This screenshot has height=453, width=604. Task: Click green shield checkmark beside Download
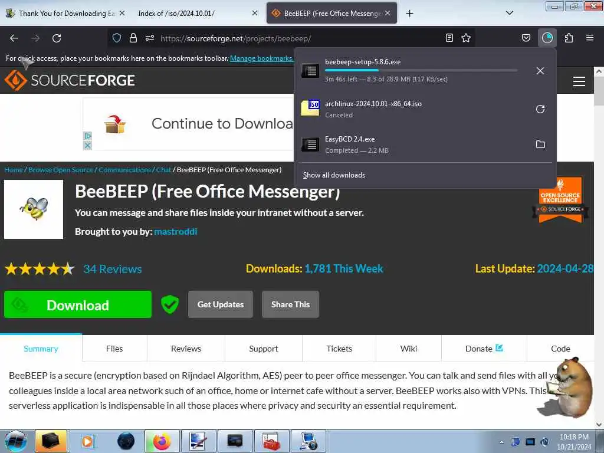169,304
